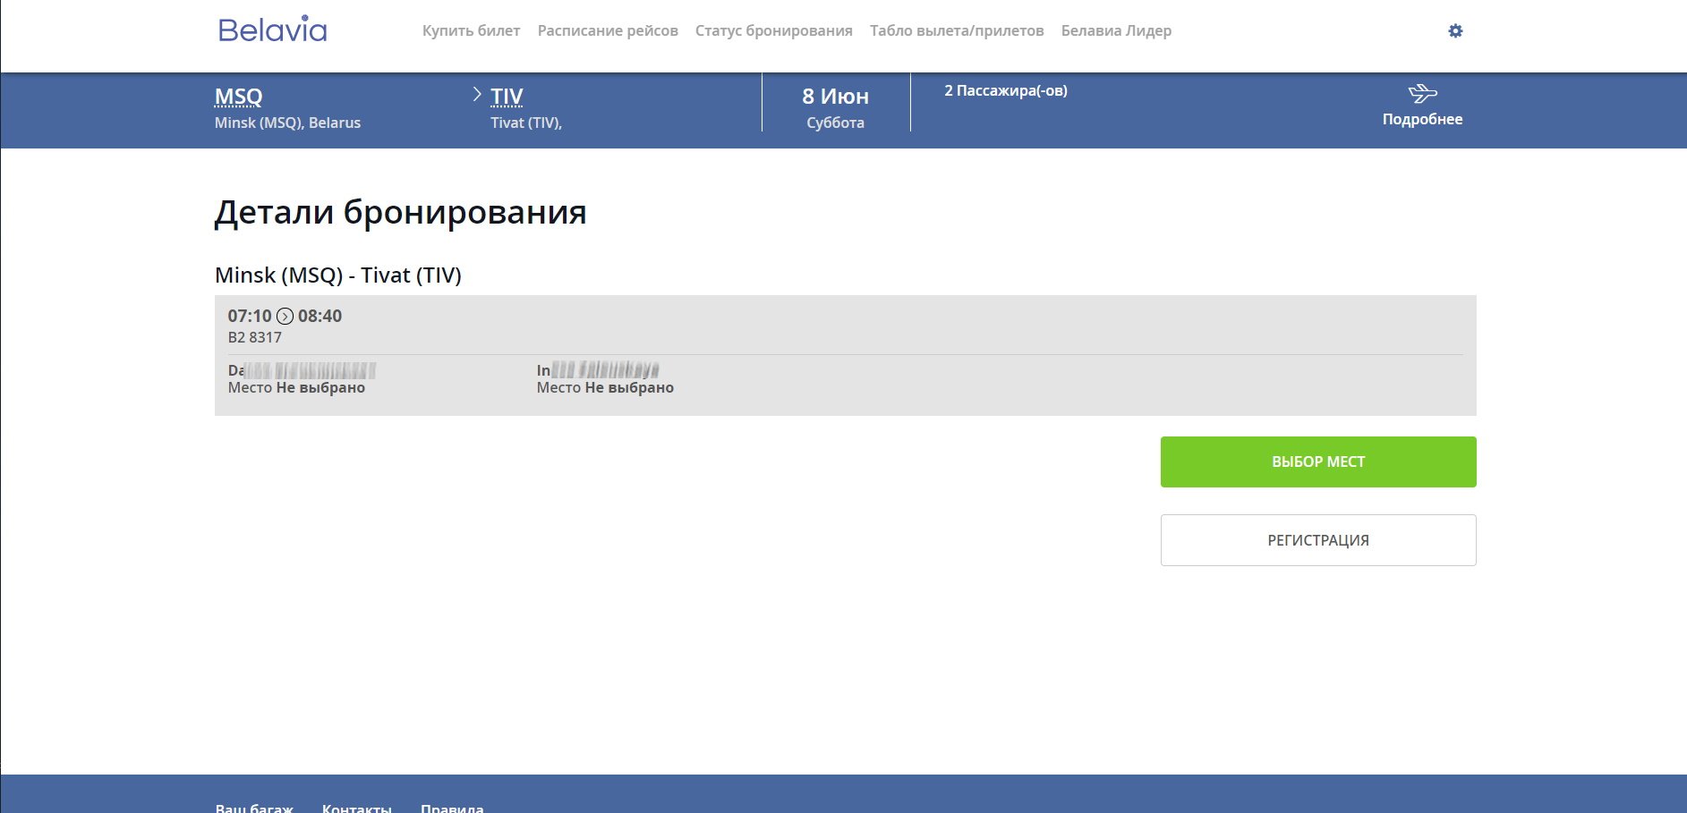
Task: Expand the 2 Пассажира(-ов) info
Action: pyautogui.click(x=1005, y=90)
